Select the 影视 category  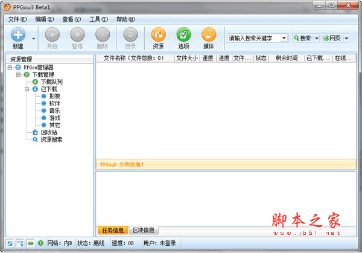tap(55, 97)
